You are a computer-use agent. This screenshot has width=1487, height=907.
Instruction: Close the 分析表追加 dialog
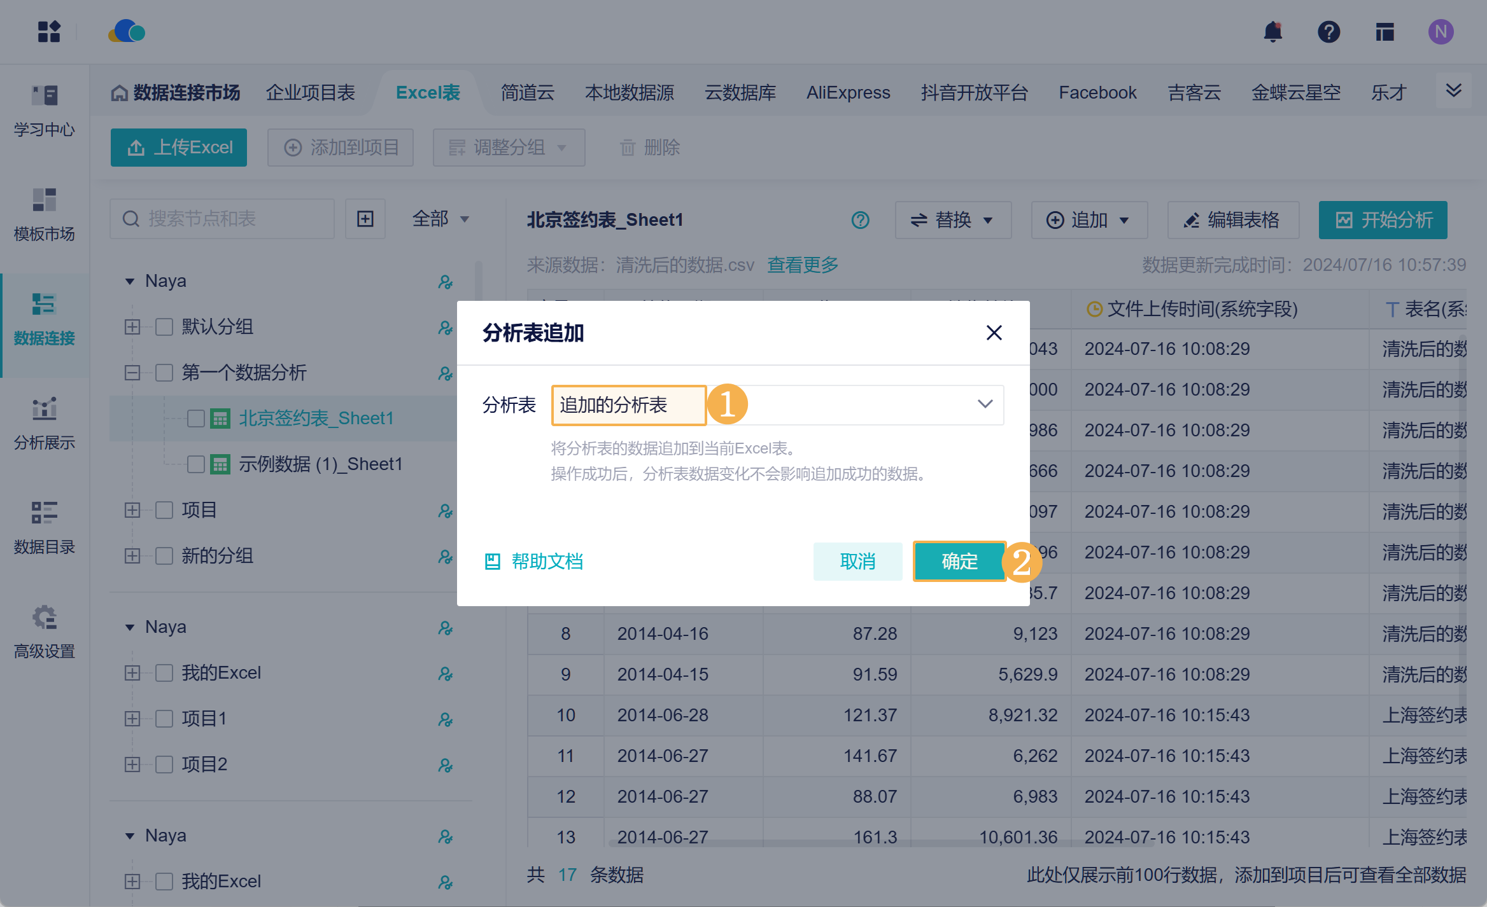pos(994,333)
